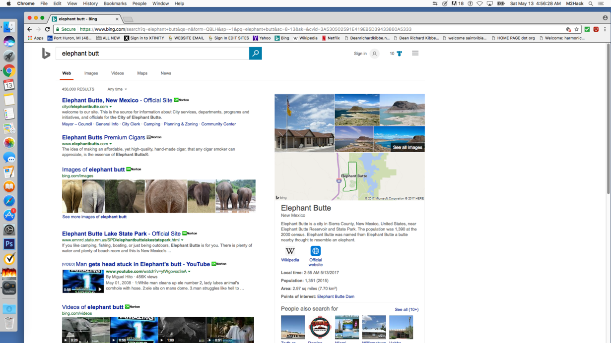The width and height of the screenshot is (611, 343).
Task: Click See all (10+) related searches
Action: click(x=407, y=309)
